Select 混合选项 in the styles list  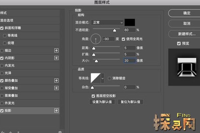point(7,21)
